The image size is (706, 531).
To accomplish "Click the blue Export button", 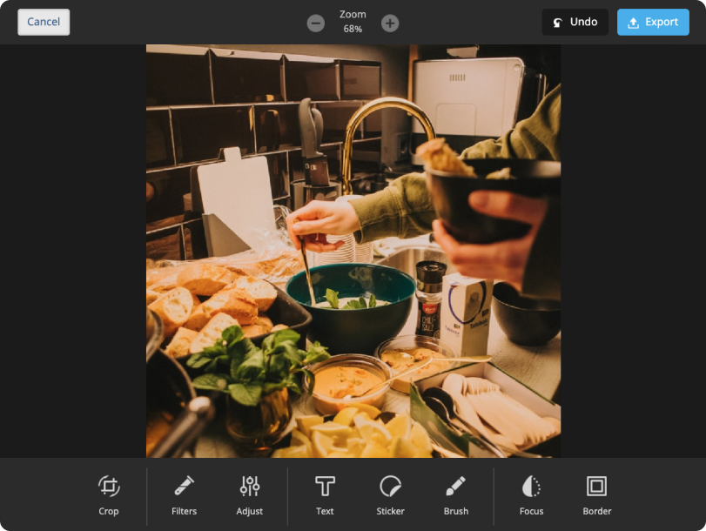I will [653, 22].
